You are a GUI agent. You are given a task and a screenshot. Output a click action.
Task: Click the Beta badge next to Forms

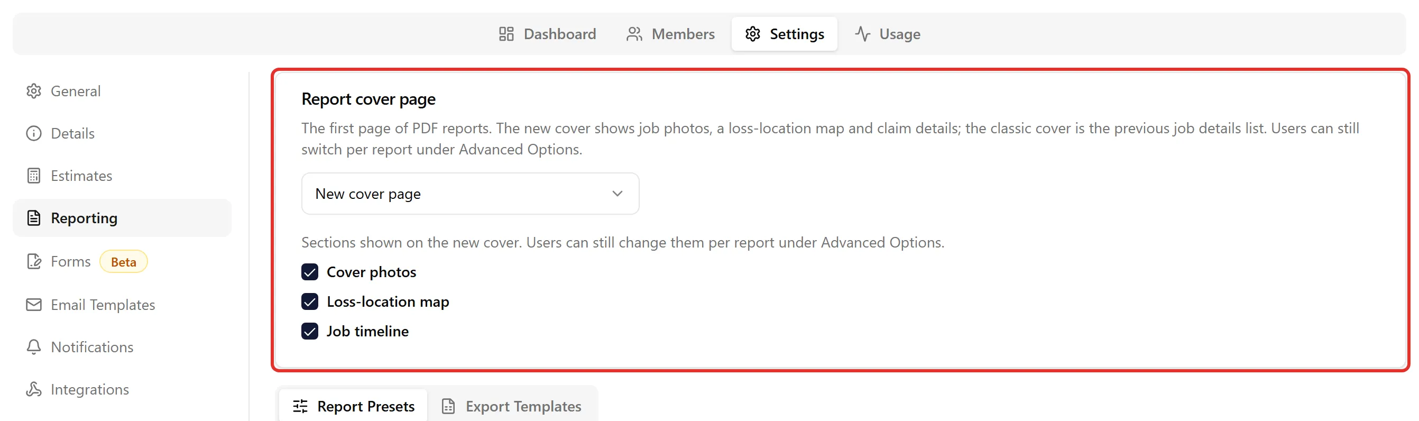(x=123, y=262)
